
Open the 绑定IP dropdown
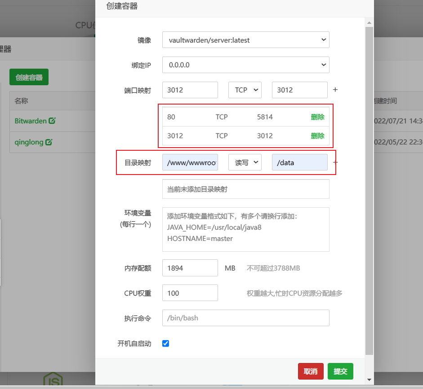pos(245,65)
